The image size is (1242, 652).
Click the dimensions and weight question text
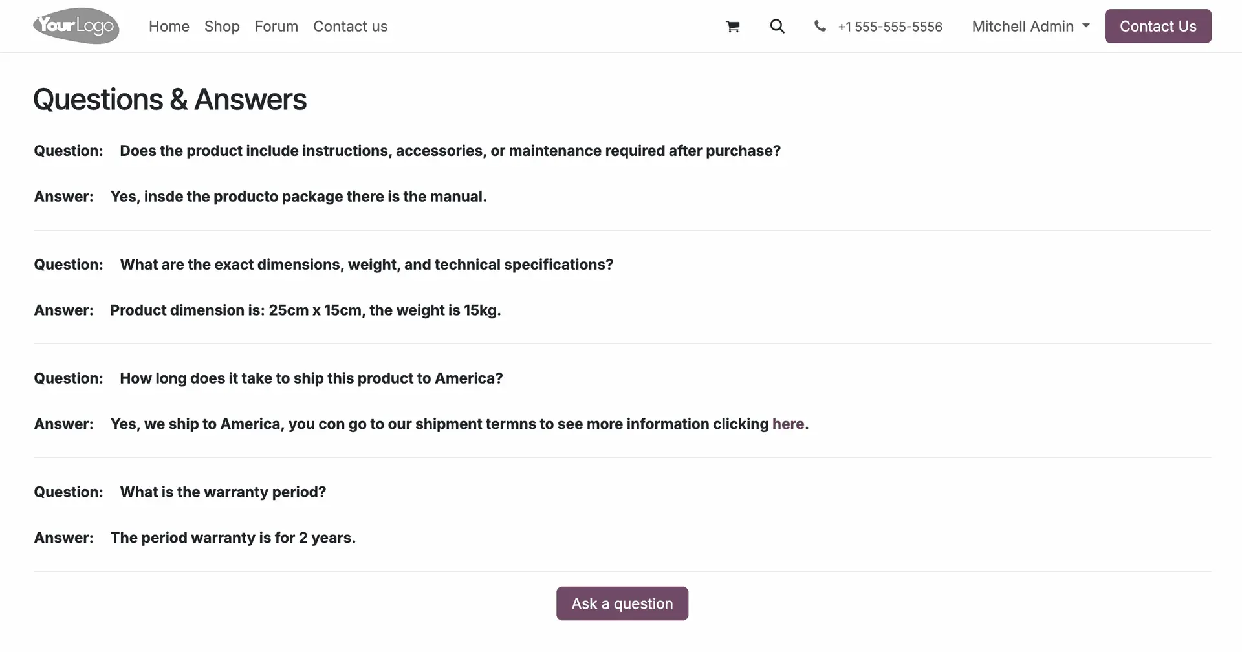tap(366, 265)
